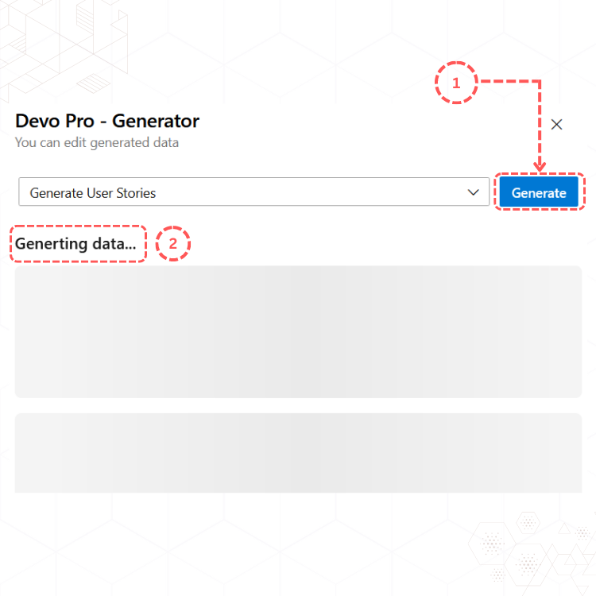Viewport: 596px width, 596px height.
Task: Click the step 1 circle marker
Action: 456,83
